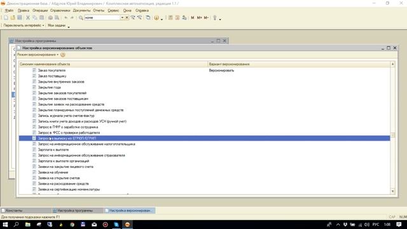Screen dimensions: 407x229
Task: Open Windows Start menu
Action: click(x=5, y=225)
